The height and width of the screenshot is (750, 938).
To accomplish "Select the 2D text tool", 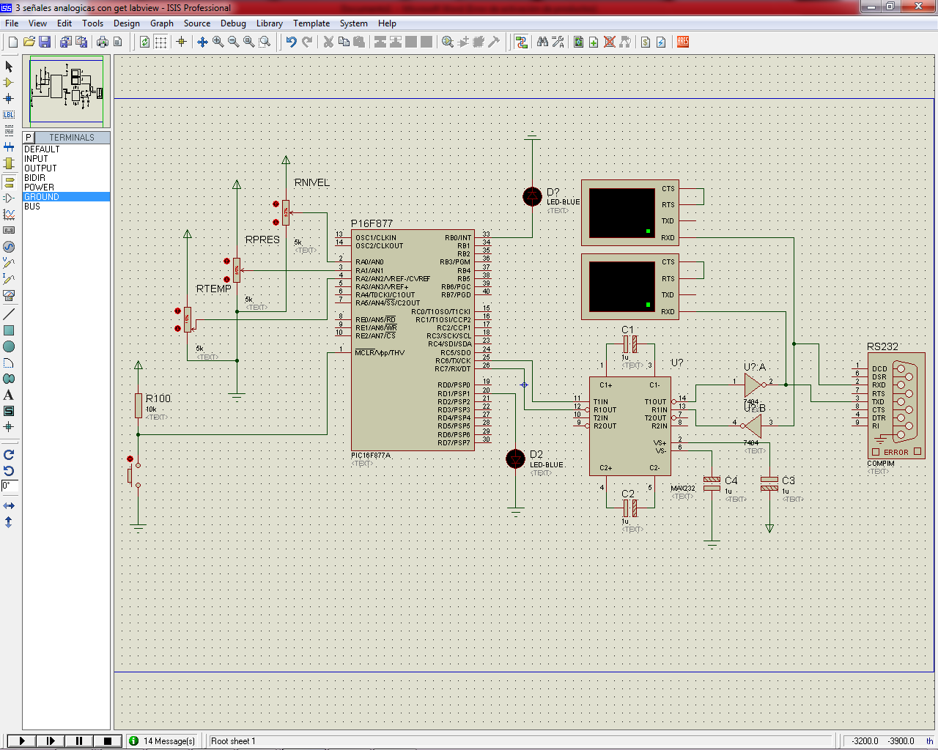I will tap(9, 395).
